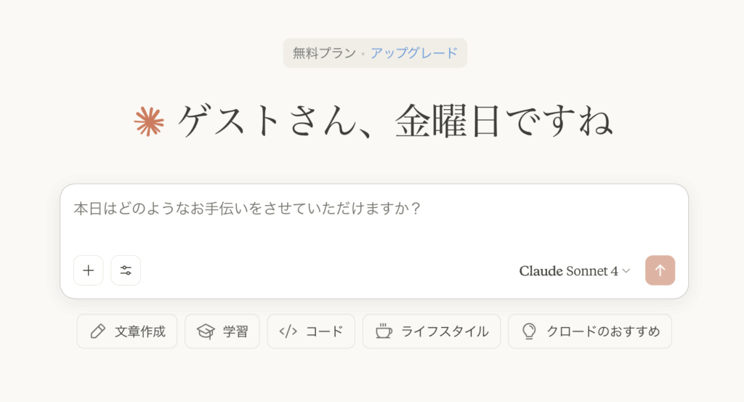Click the code brackets icon
This screenshot has height=402, width=744.
[288, 331]
